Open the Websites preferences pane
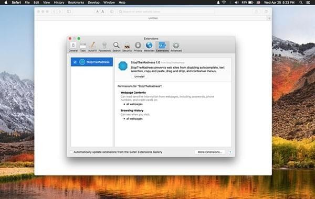The height and width of the screenshot is (199, 315). [149, 47]
